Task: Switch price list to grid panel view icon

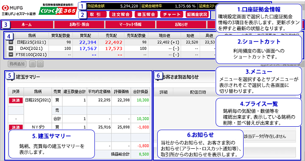Action: 40,64
